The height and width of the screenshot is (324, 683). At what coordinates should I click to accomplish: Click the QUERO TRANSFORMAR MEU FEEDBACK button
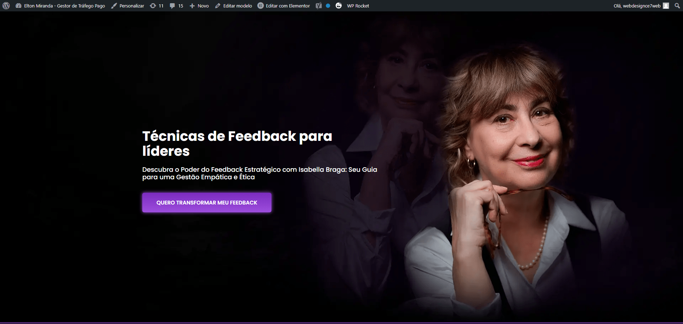(207, 202)
